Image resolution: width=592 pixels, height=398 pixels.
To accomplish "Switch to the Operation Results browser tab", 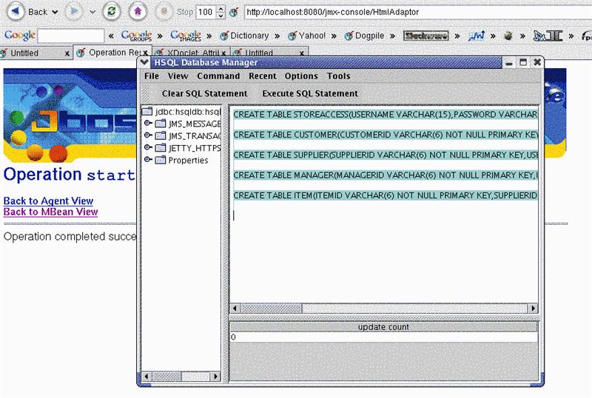I will tap(112, 53).
